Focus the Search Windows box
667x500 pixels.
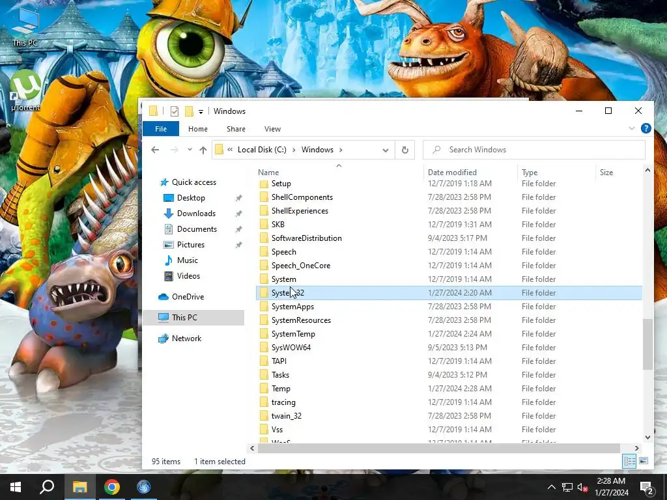[x=534, y=150]
